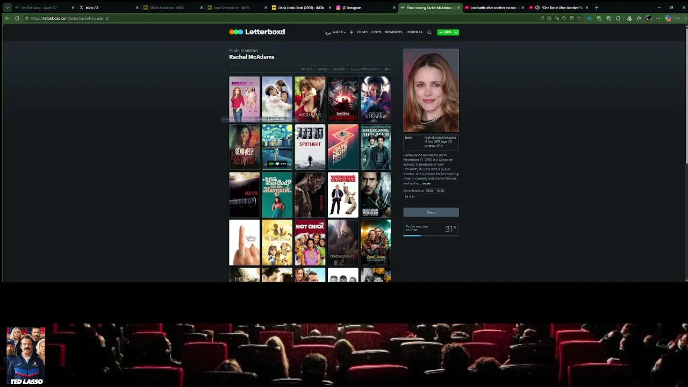Switch to the Jane Schoenbrun IMDb tab
Image resolution: width=688 pixels, height=387 pixels.
[236, 8]
